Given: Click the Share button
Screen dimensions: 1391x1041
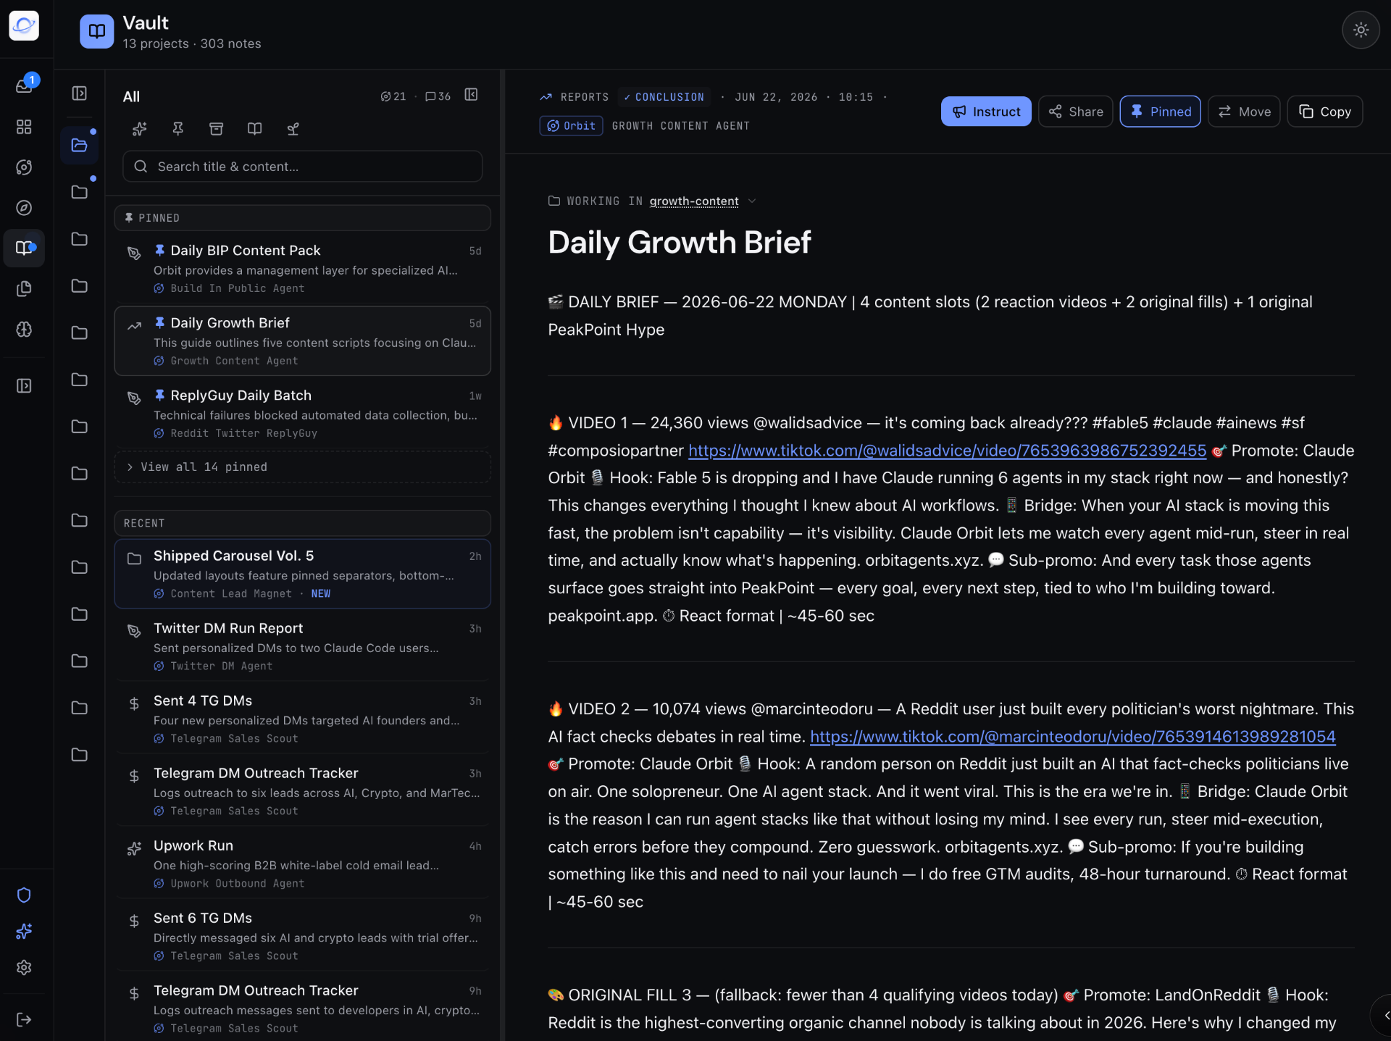Looking at the screenshot, I should click(1075, 112).
